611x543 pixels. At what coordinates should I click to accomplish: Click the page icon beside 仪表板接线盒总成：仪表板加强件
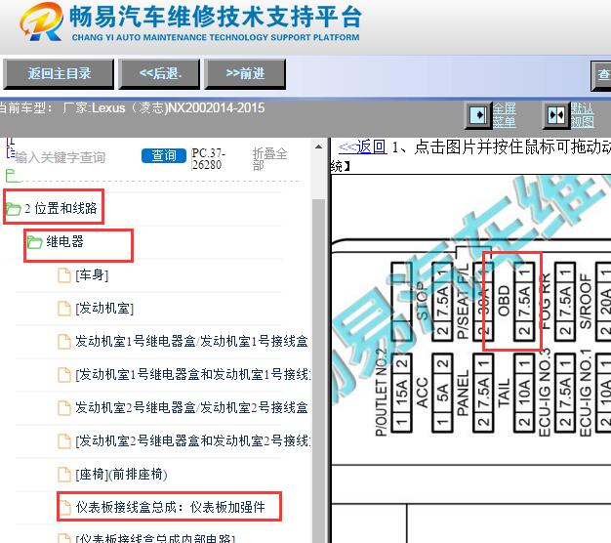click(x=64, y=507)
